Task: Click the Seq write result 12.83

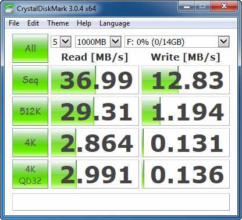Action: 186,80
